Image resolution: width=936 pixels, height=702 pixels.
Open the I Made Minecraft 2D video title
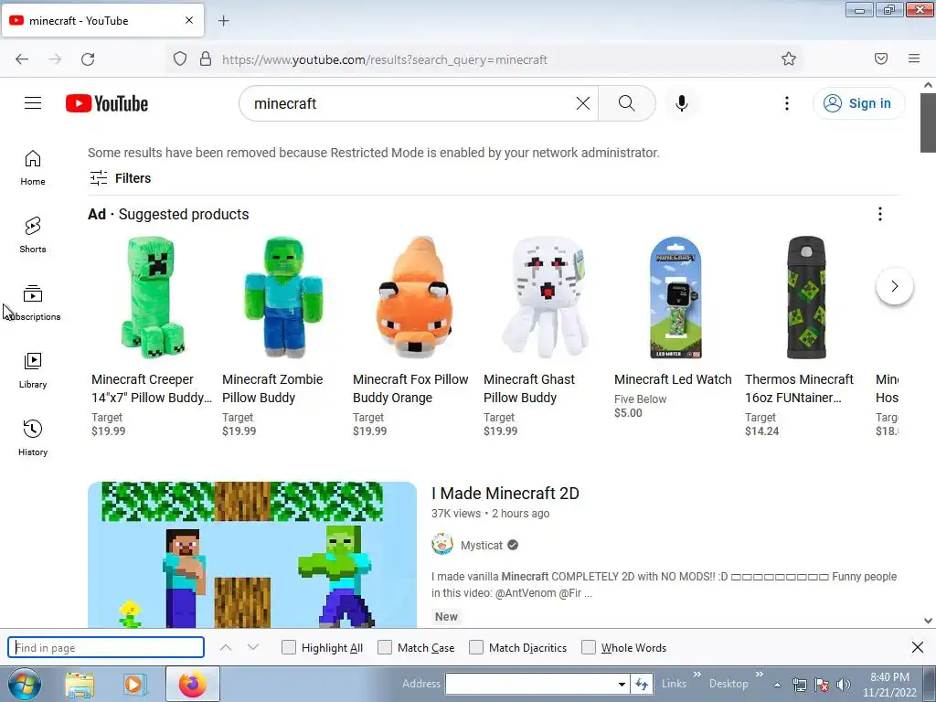pyautogui.click(x=505, y=494)
